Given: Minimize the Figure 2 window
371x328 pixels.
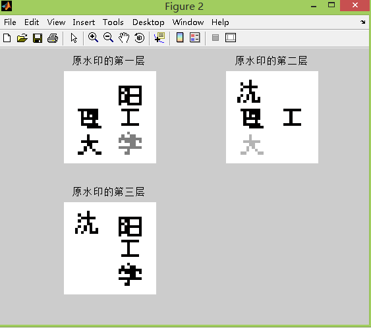Looking at the screenshot, I should (314, 6).
